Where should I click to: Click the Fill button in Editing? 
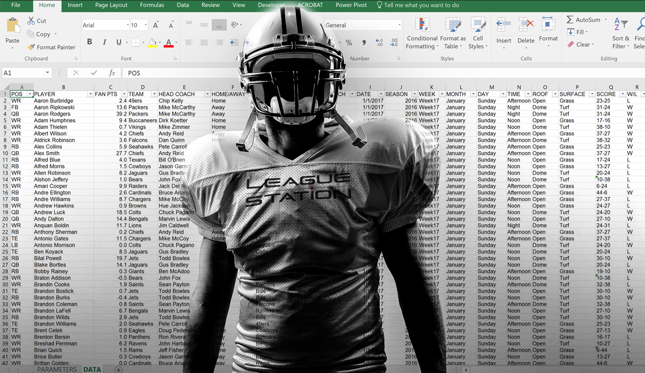pyautogui.click(x=577, y=32)
